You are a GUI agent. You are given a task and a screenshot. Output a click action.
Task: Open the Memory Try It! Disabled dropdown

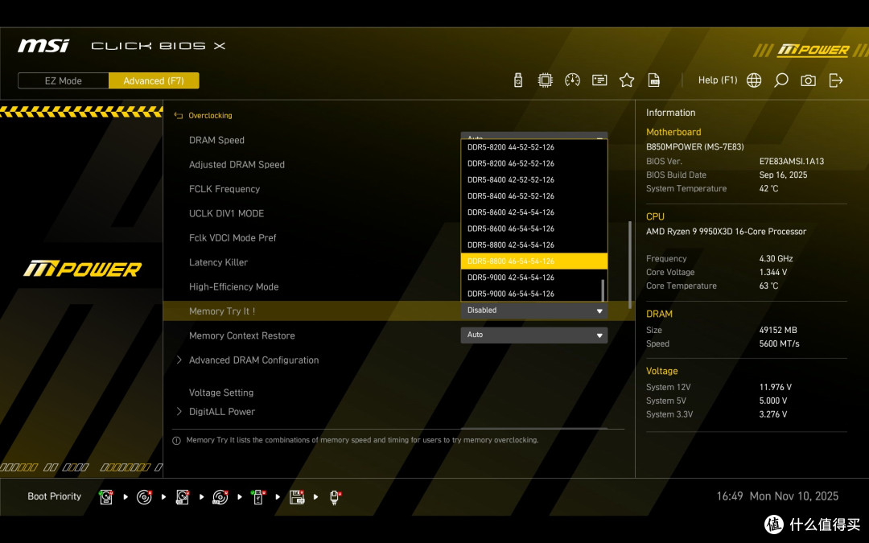pos(534,311)
